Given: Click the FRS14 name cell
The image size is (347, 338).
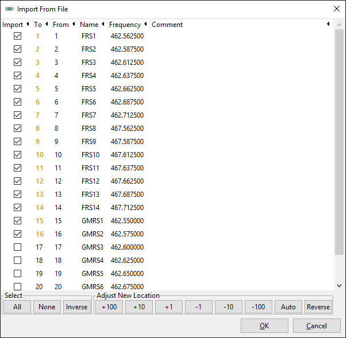Looking at the screenshot, I should (x=91, y=208).
